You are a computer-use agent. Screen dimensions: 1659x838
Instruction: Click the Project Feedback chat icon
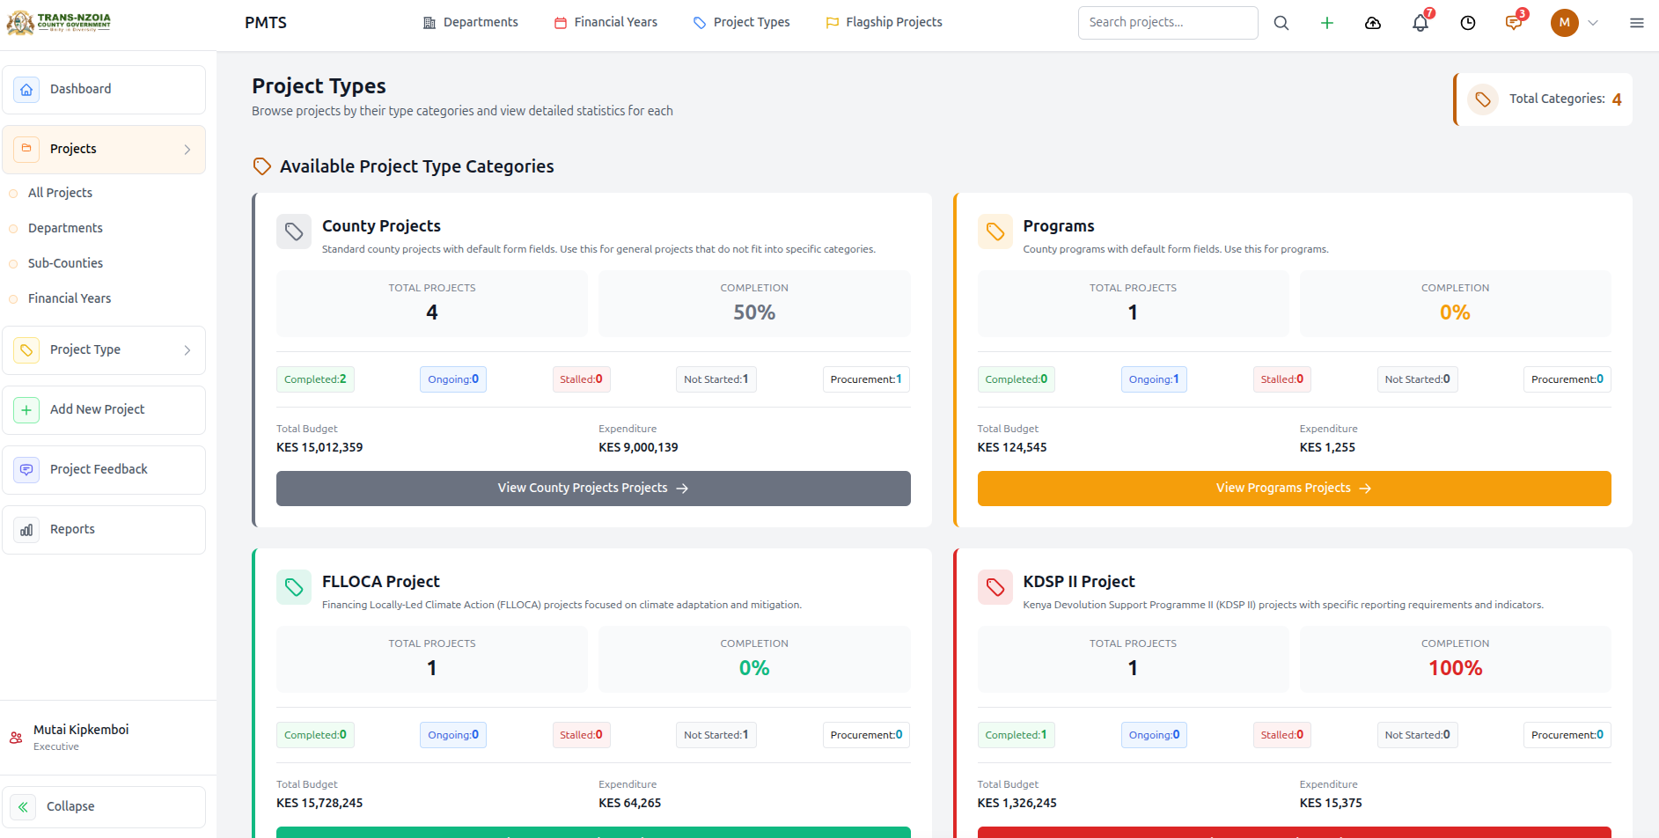[26, 470]
